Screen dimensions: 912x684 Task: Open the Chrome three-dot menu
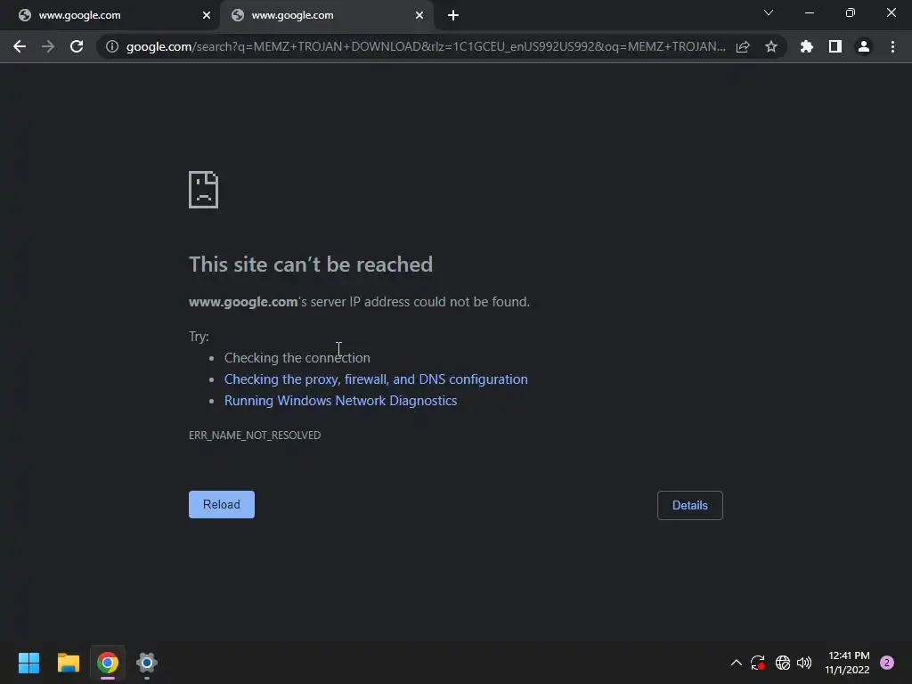tap(892, 46)
